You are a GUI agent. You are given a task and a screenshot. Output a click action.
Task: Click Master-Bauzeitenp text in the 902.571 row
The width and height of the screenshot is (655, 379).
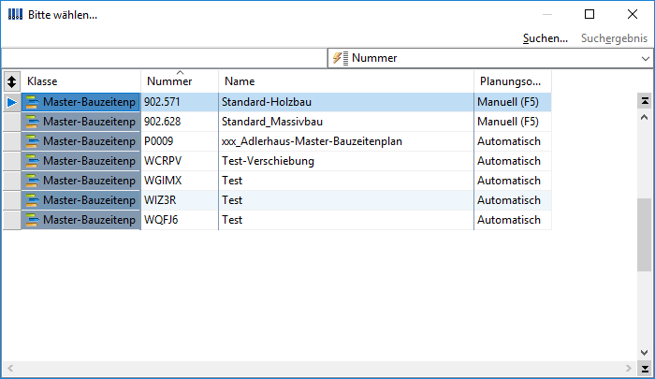pos(89,102)
